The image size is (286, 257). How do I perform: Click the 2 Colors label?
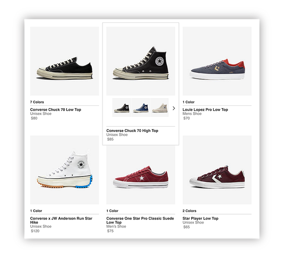tap(190, 211)
